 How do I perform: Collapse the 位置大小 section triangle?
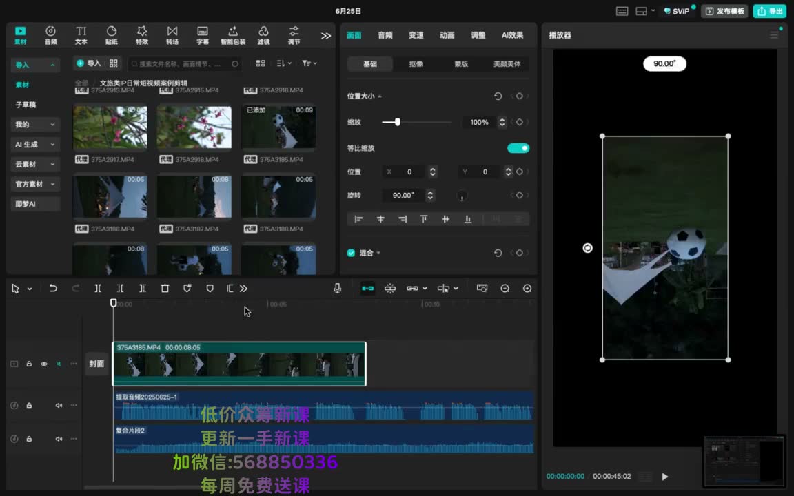pos(380,96)
